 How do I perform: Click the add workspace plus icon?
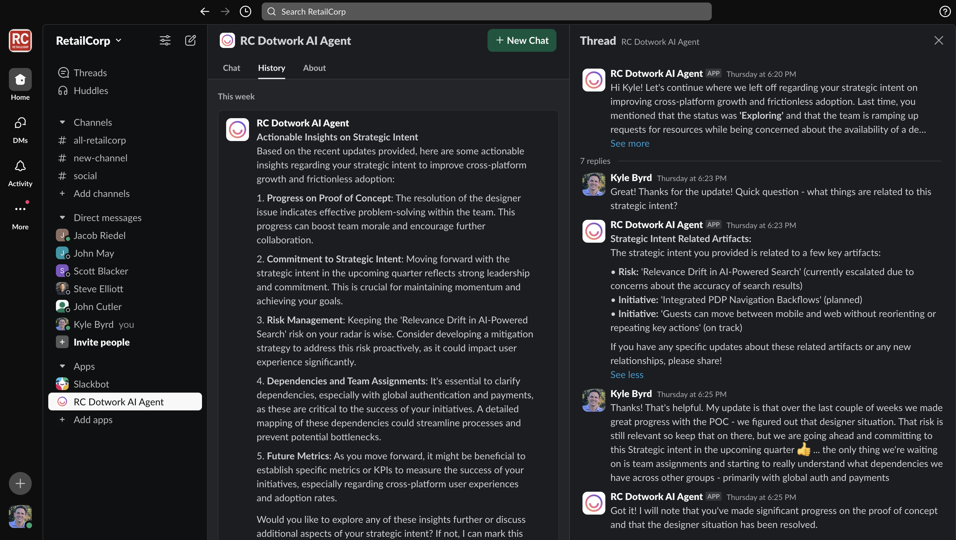pos(20,483)
